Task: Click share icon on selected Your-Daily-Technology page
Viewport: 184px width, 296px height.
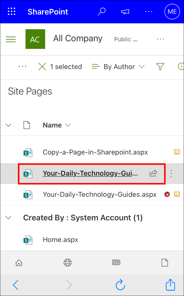Action: pyautogui.click(x=153, y=173)
